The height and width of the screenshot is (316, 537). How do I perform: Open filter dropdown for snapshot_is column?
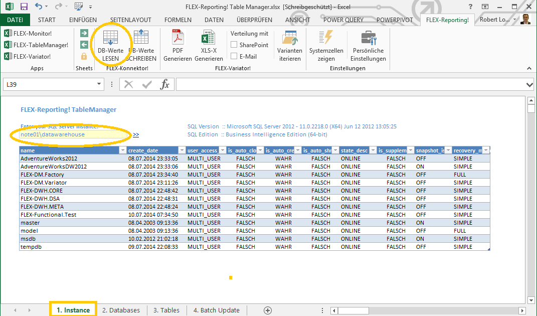[x=448, y=150]
